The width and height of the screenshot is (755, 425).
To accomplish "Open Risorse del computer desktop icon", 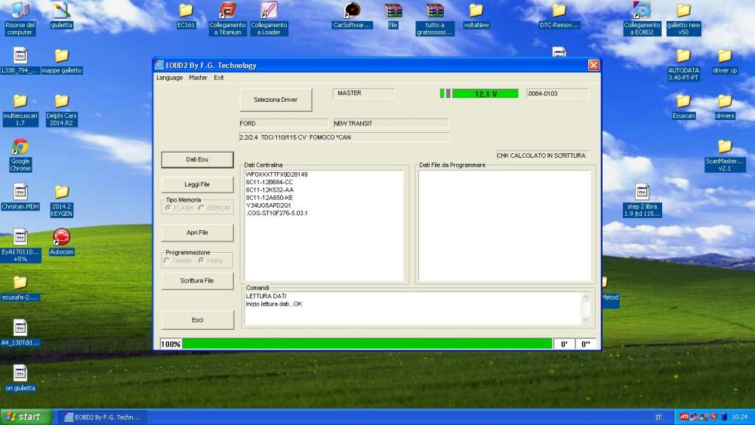I will click(x=20, y=18).
